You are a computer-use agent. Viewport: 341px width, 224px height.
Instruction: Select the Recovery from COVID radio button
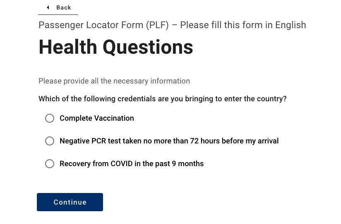[50, 164]
